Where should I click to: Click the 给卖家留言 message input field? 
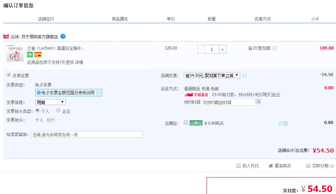pos(87,134)
